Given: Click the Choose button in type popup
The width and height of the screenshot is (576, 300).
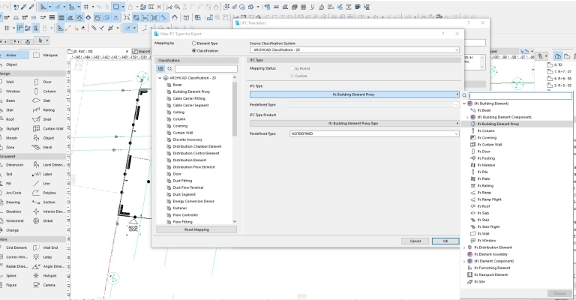Looking at the screenshot, I should [x=559, y=293].
